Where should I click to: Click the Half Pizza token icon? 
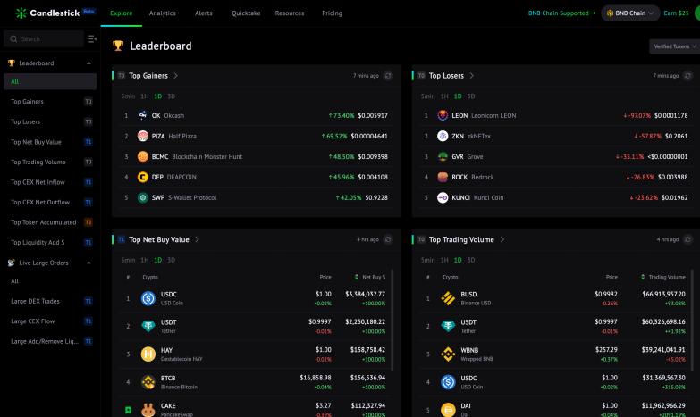click(x=143, y=136)
